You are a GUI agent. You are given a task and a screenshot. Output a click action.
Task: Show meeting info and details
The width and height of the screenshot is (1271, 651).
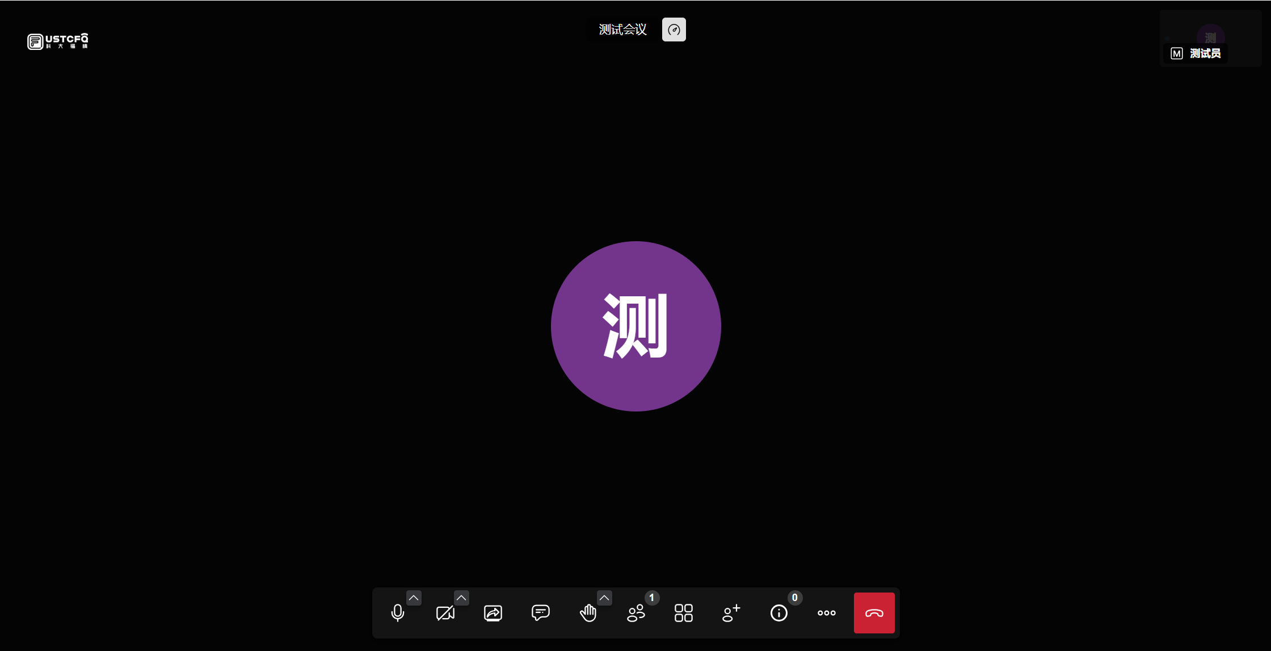coord(778,613)
